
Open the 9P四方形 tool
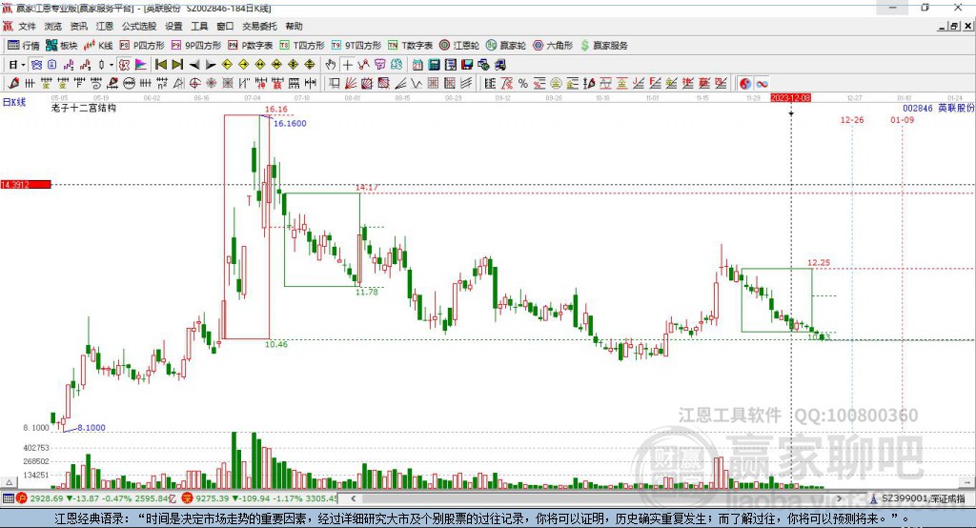point(196,46)
